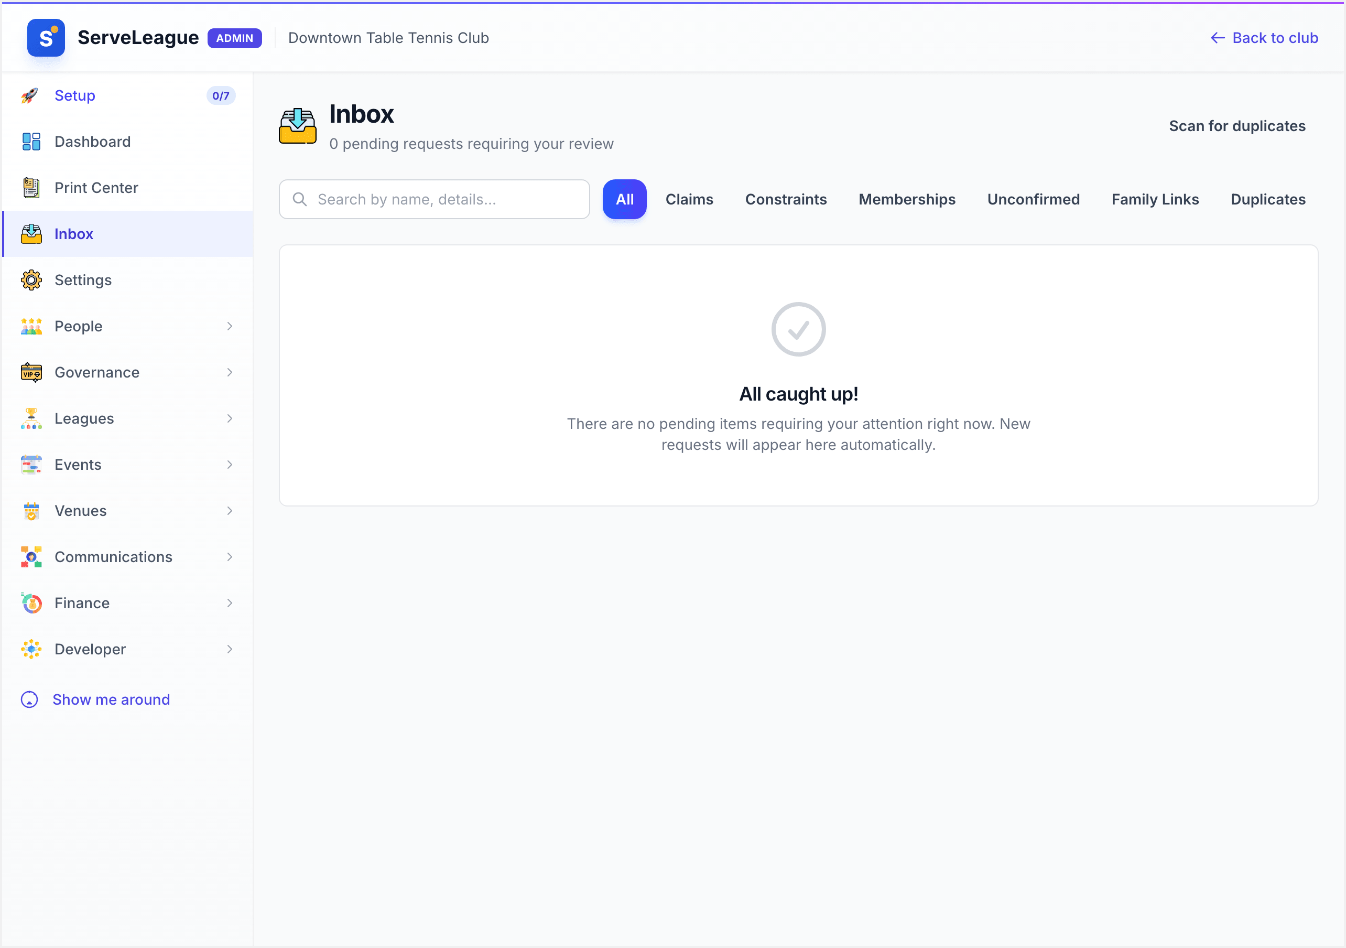Open Setup in the sidebar

click(128, 95)
